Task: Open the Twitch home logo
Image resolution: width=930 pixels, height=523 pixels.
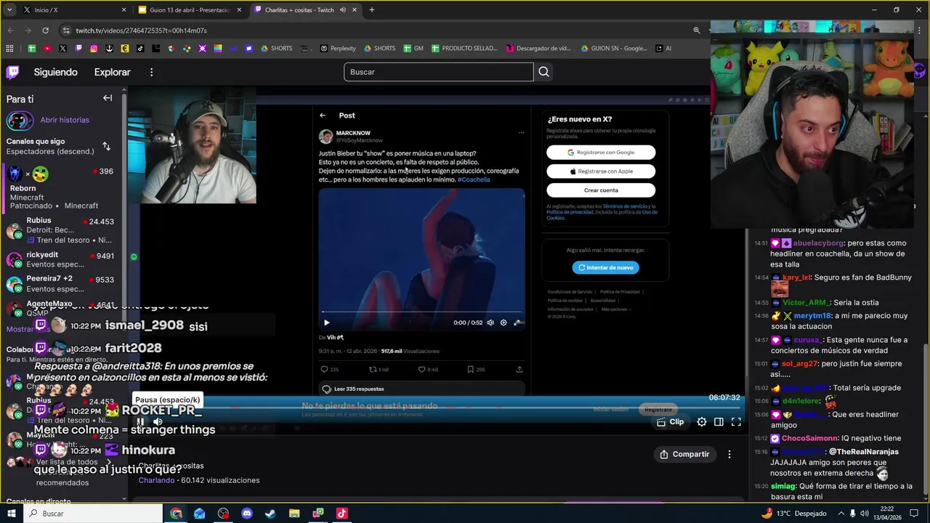Action: pyautogui.click(x=13, y=72)
